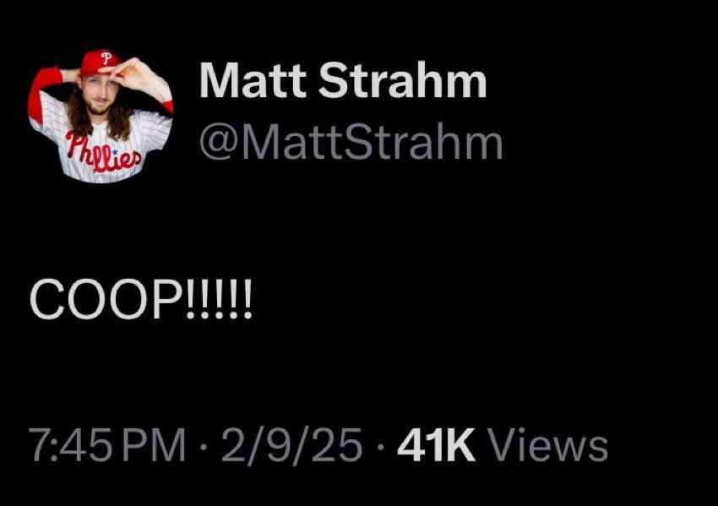Click the @ symbol in the handle
Image resolution: width=718 pixels, height=506 pixels.
[x=220, y=144]
